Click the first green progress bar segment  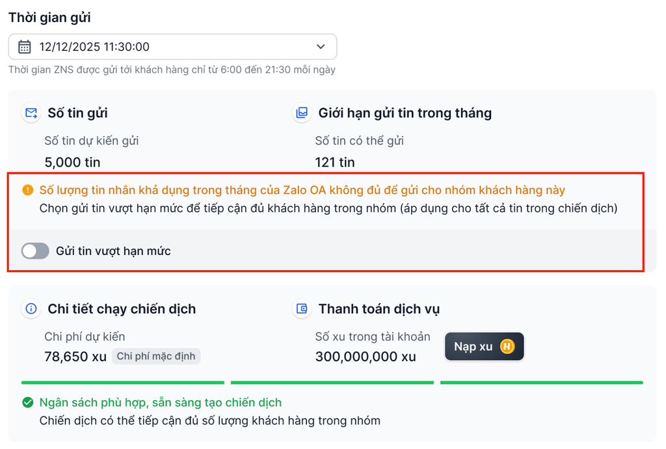(x=122, y=383)
